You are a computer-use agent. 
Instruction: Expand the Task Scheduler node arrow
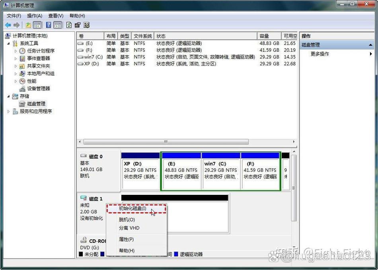(x=16, y=51)
